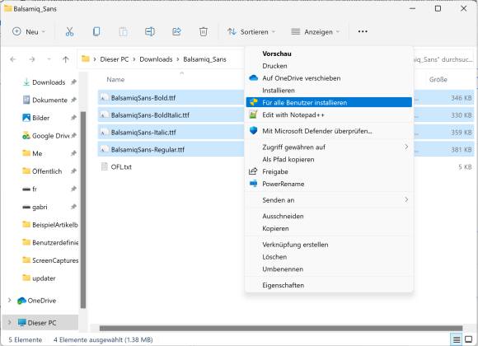Click Dieser PC in breadcrumb path
Image resolution: width=478 pixels, height=346 pixels.
click(x=115, y=59)
